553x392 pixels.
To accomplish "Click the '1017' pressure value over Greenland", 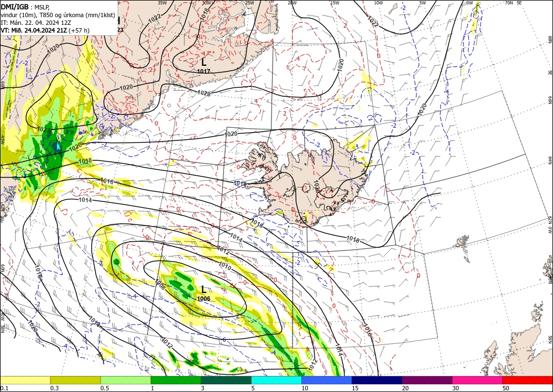I will (204, 71).
